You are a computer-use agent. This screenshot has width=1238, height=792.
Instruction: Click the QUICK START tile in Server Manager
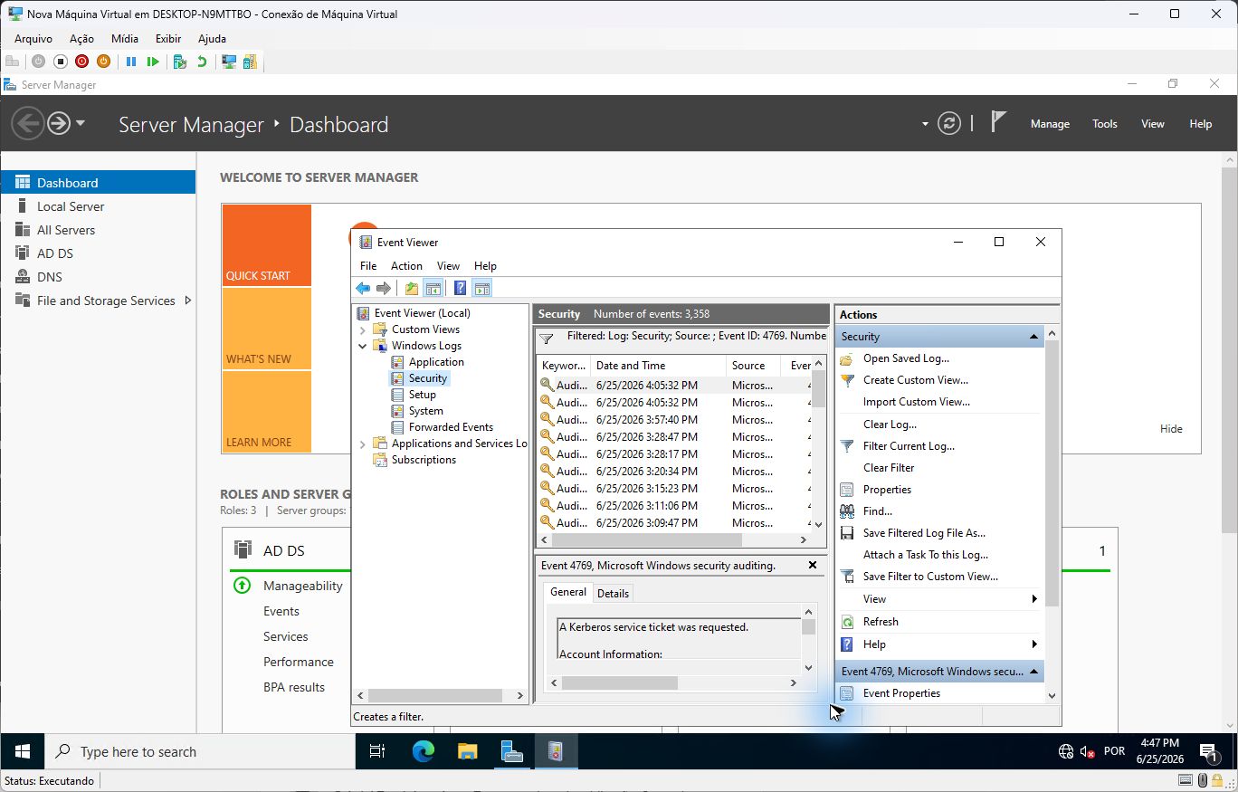[x=266, y=245]
